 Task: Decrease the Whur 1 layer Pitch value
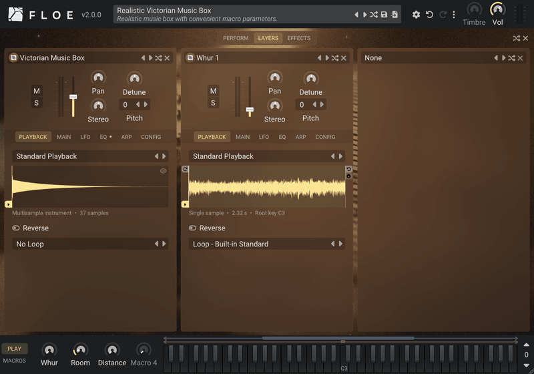314,105
